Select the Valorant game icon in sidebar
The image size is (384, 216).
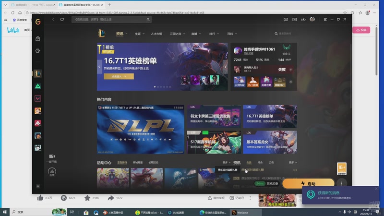pos(38,98)
